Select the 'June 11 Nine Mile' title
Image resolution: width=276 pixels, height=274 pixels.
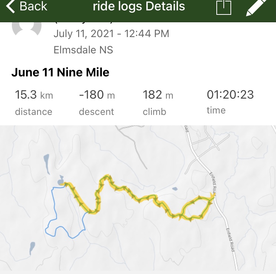pyautogui.click(x=60, y=72)
